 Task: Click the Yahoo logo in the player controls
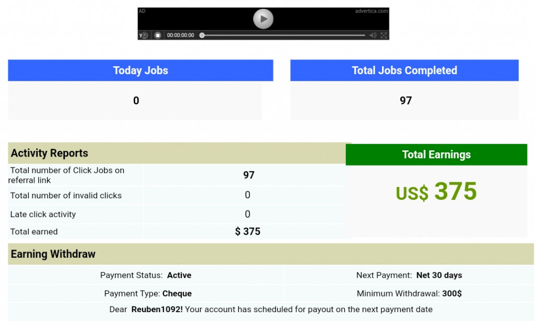tap(143, 35)
